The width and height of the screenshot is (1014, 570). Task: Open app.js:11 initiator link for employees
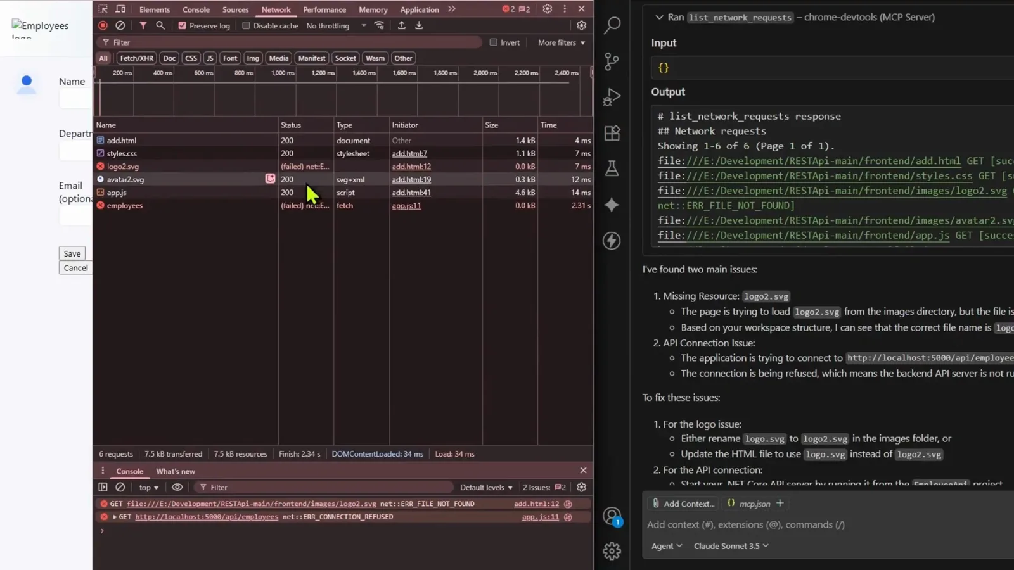[x=406, y=206]
